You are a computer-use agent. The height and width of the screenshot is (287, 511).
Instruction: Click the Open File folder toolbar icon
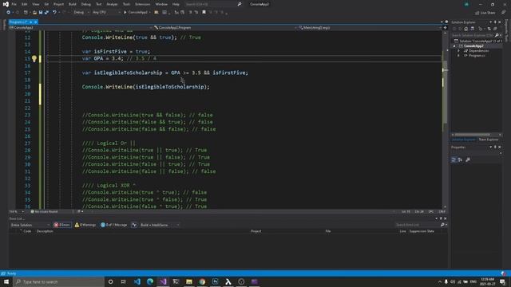click(34, 13)
